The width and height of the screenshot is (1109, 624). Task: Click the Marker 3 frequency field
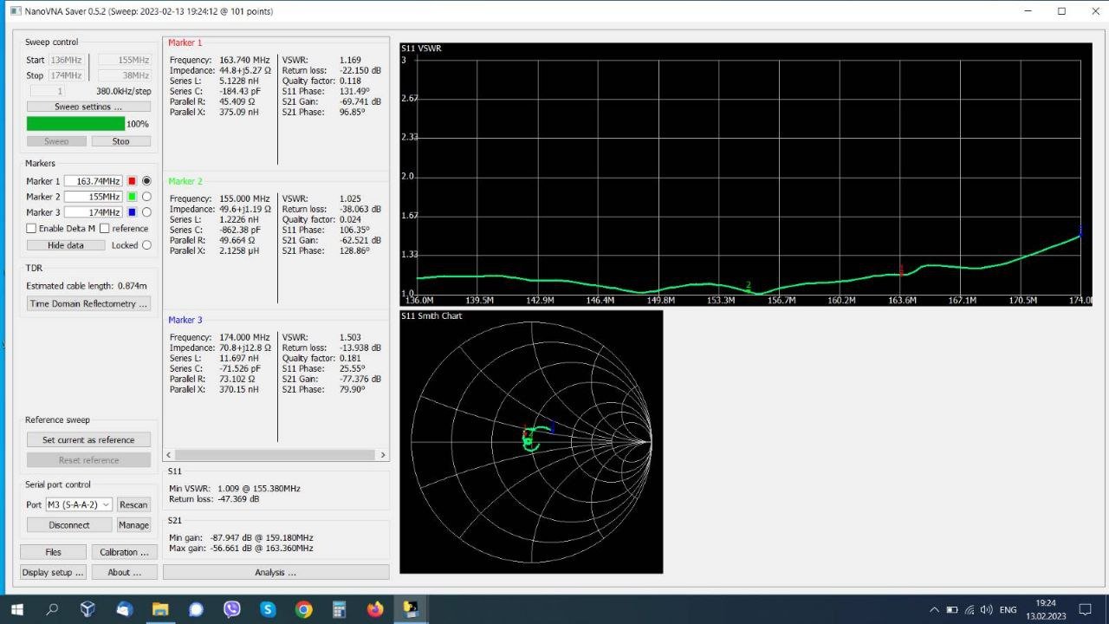93,212
